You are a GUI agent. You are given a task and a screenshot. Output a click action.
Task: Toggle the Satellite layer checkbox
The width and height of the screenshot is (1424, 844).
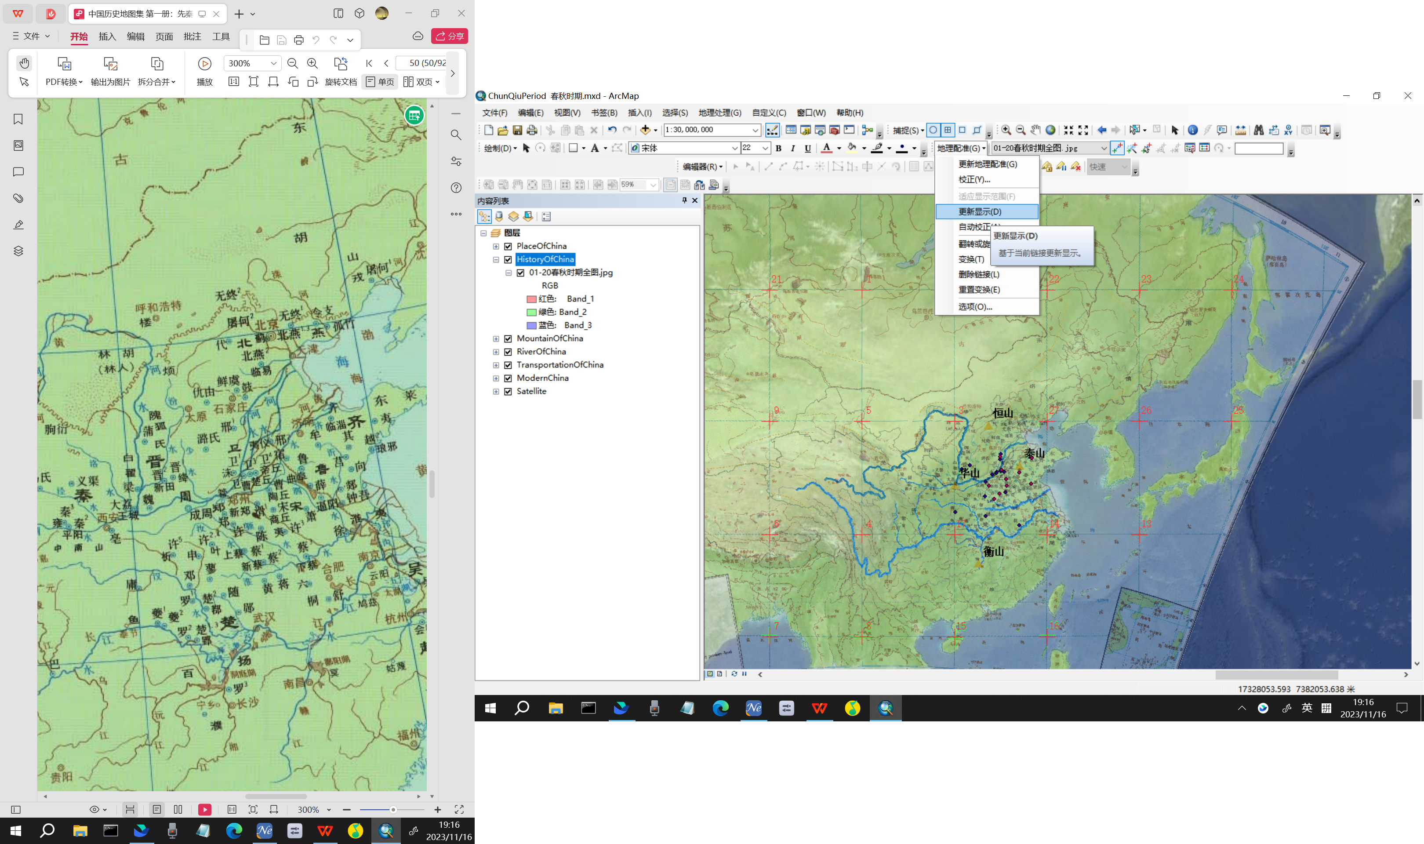pos(508,391)
